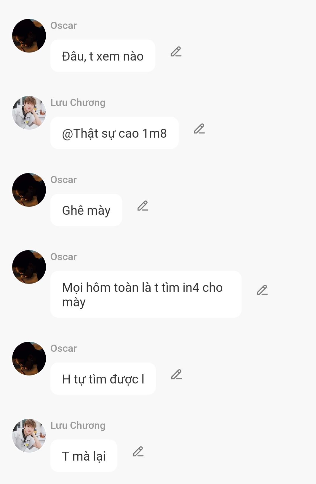This screenshot has height=484, width=316.
Task: Select the "H tự tìm được l" bubble
Action: pos(103,379)
